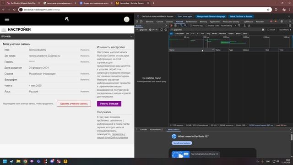Open the Windows Start menu

pos(5,161)
